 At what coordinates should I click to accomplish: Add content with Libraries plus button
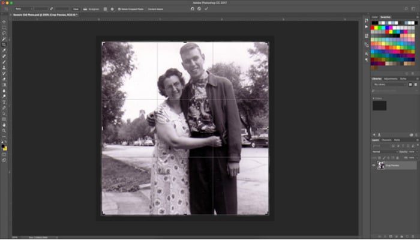[374, 135]
